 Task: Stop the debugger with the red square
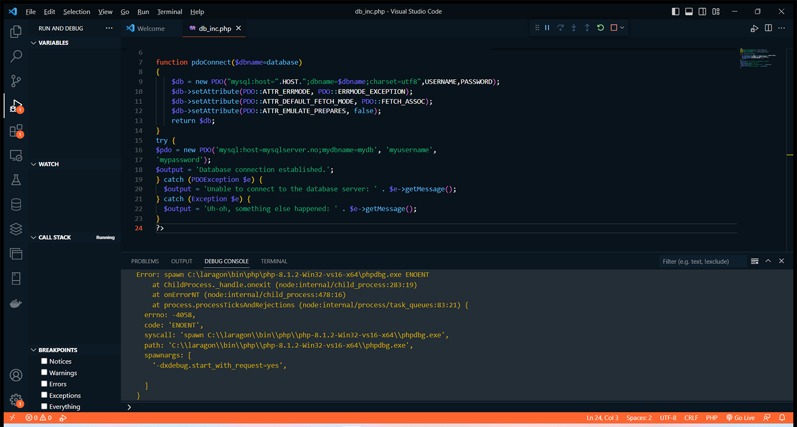click(x=613, y=28)
